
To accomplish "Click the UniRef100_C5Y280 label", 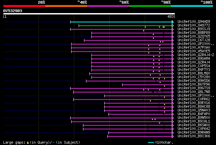I will [194, 77].
